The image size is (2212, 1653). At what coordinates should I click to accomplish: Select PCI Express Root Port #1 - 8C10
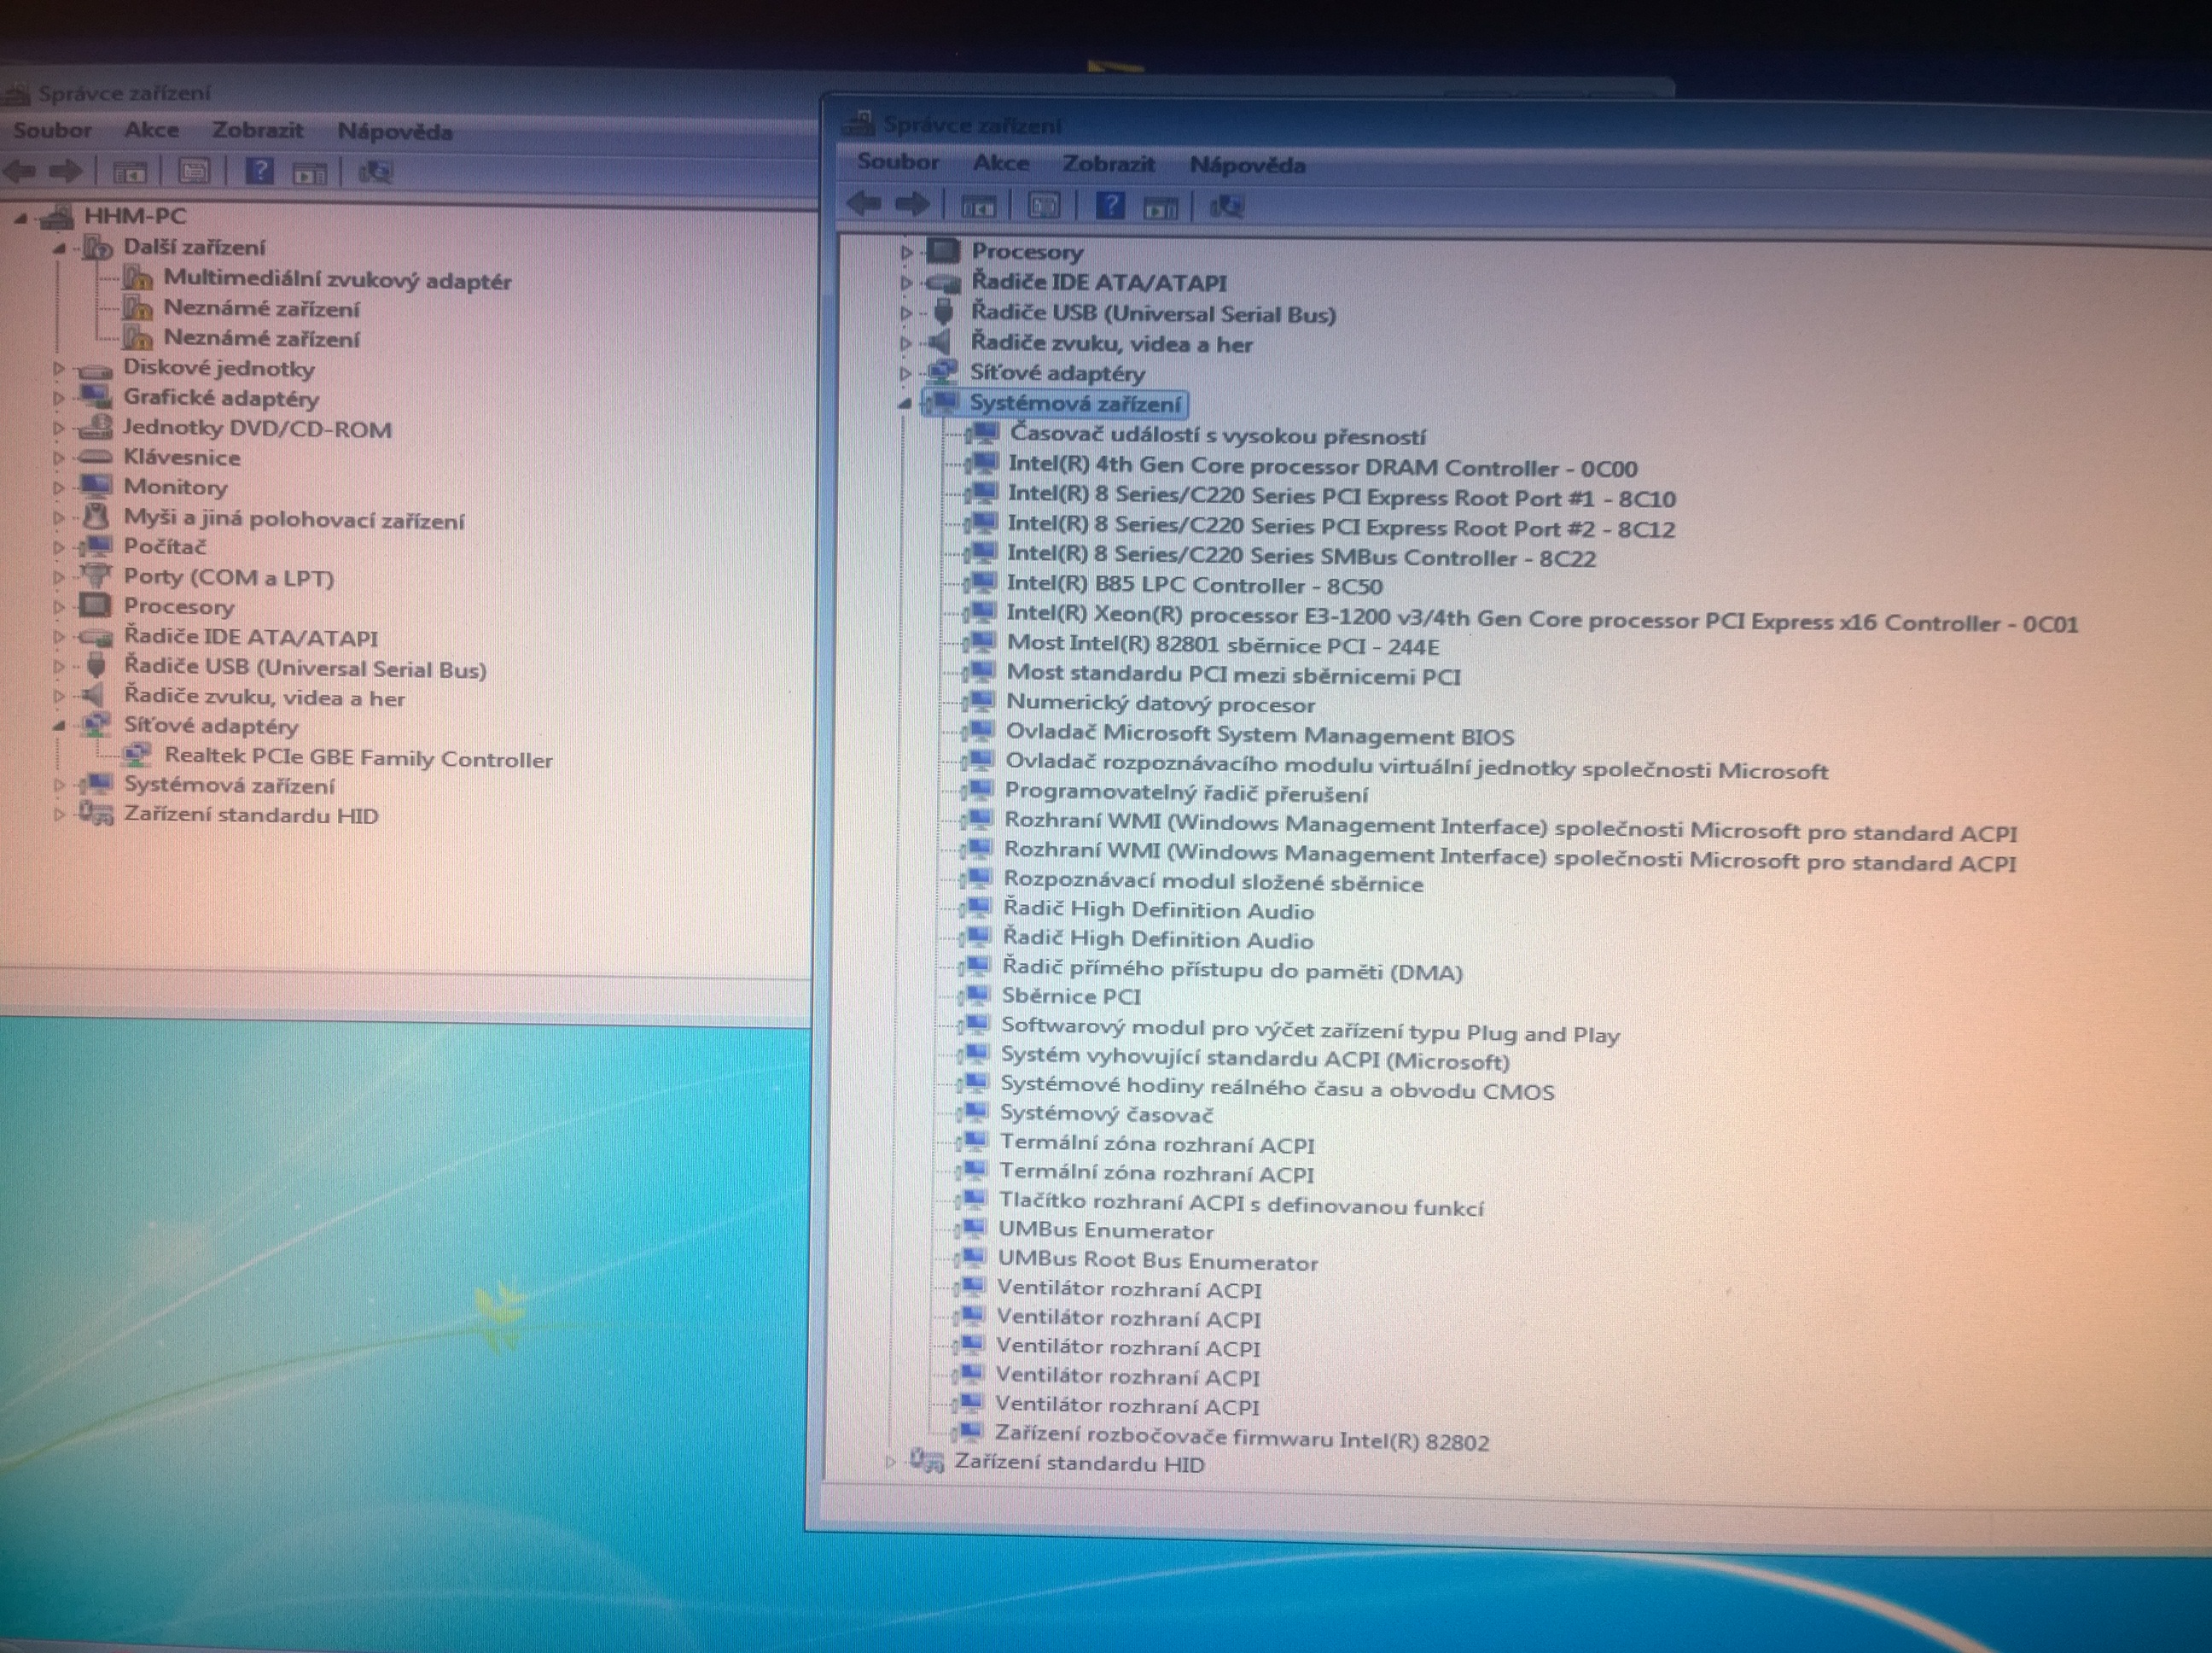pyautogui.click(x=1342, y=496)
